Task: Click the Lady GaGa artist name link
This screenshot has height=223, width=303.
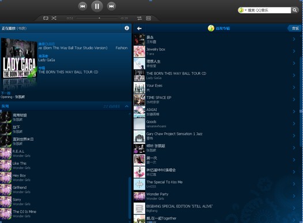Action: pos(47,60)
